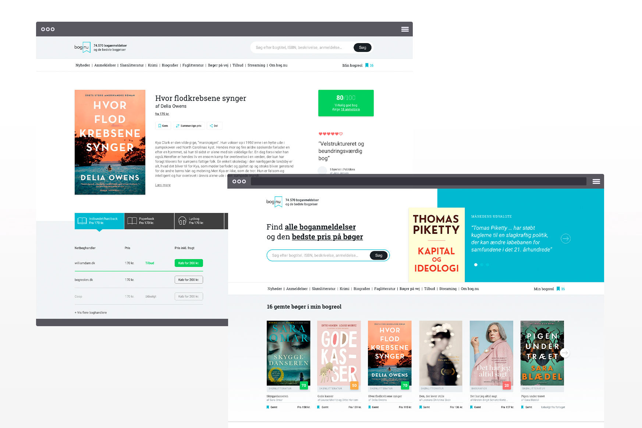Click Køb for 200 kr. in the williamdam.dk row
This screenshot has height=428, width=642.
(x=189, y=263)
